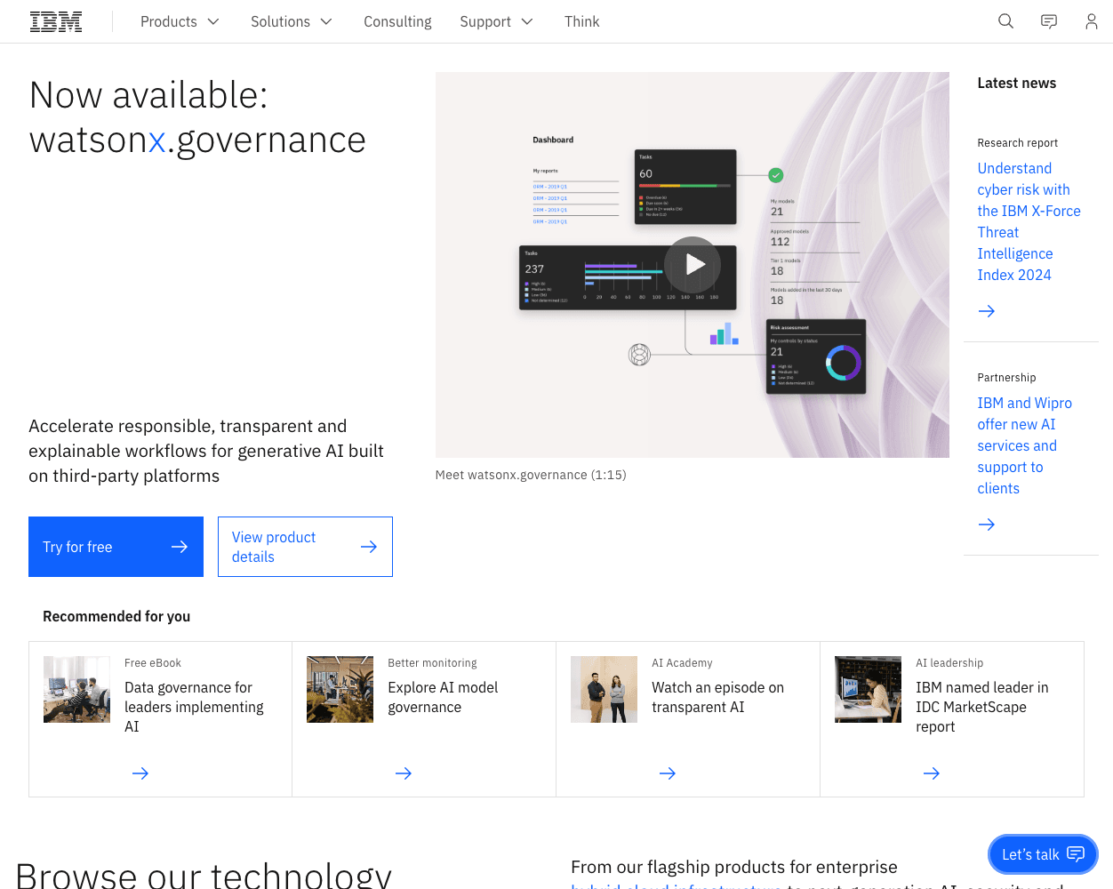Click the Recommended for you heading
The width and height of the screenshot is (1113, 889).
coord(116,616)
